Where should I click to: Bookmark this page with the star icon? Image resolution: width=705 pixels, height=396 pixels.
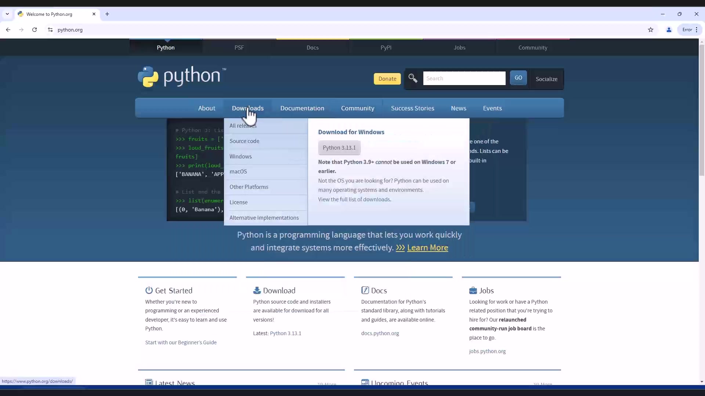[x=651, y=30]
